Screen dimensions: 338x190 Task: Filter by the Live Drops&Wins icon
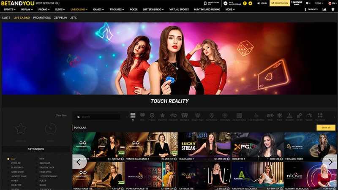click(x=256, y=117)
